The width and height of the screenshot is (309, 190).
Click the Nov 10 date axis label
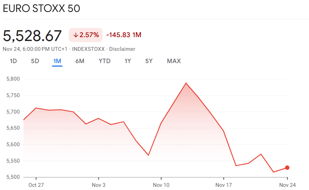[161, 185]
